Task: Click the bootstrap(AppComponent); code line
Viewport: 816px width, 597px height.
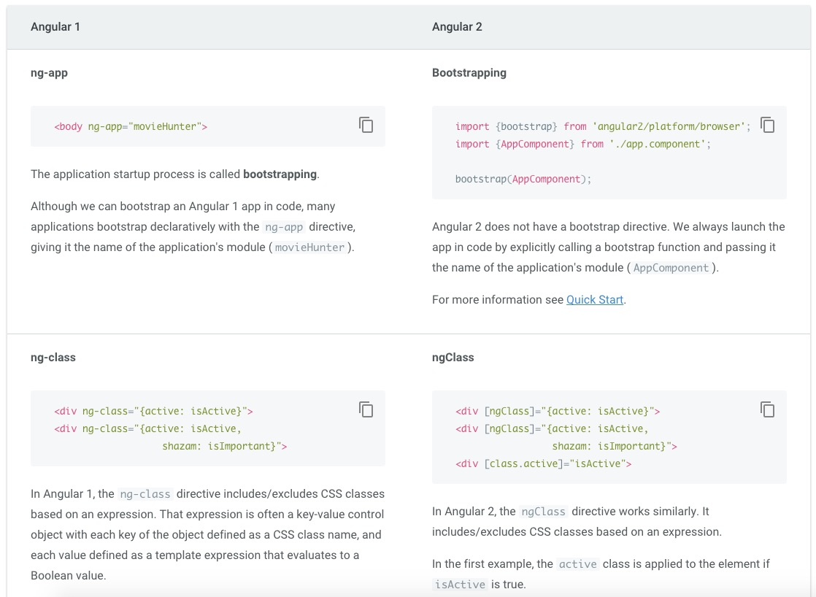Action: 523,179
